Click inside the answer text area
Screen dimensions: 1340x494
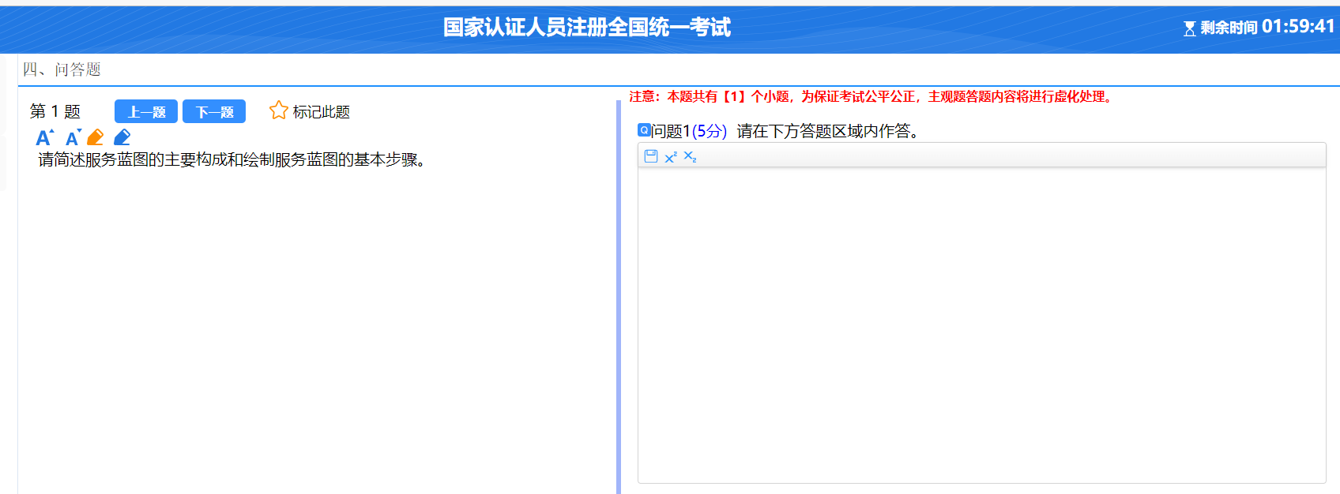(x=981, y=324)
